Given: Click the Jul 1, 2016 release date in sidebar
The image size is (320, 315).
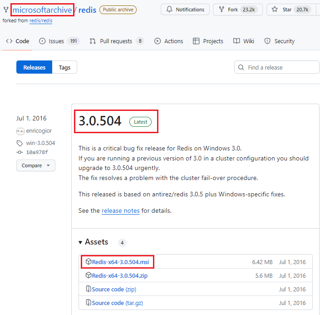Looking at the screenshot, I should (31, 118).
